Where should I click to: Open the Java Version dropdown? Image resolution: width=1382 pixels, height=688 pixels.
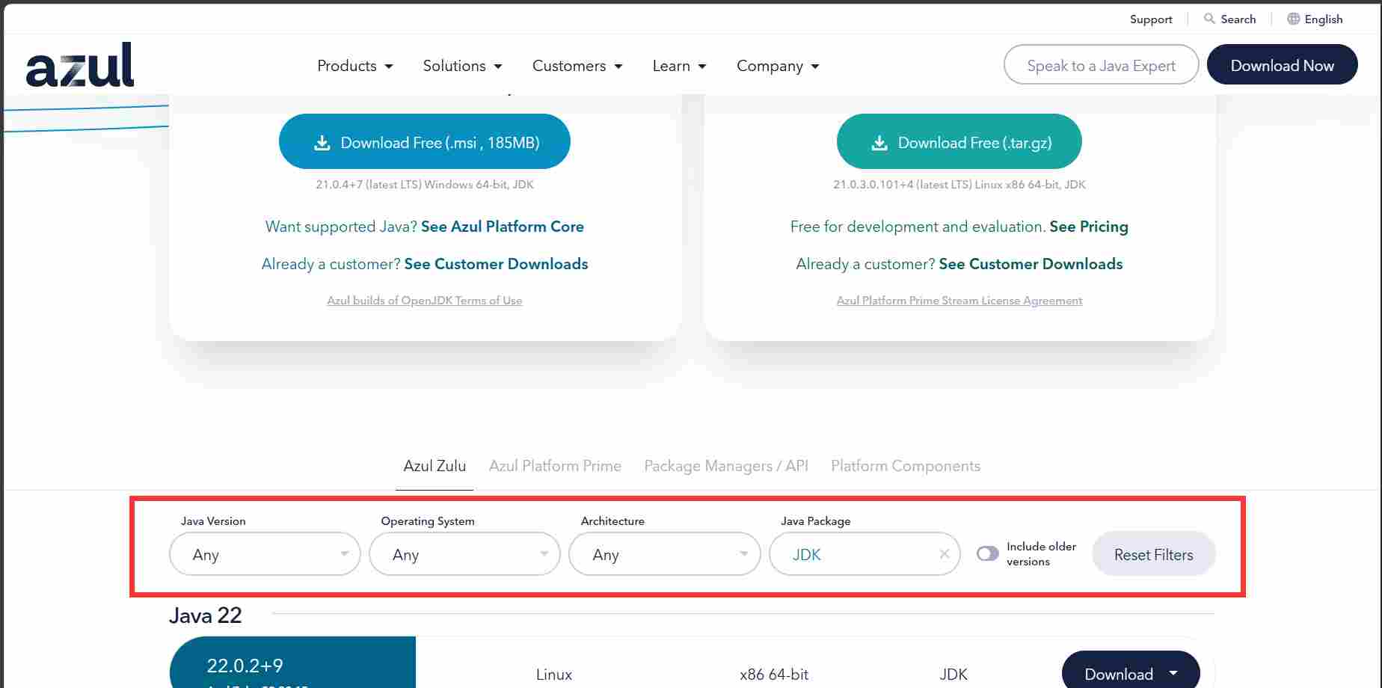point(265,554)
